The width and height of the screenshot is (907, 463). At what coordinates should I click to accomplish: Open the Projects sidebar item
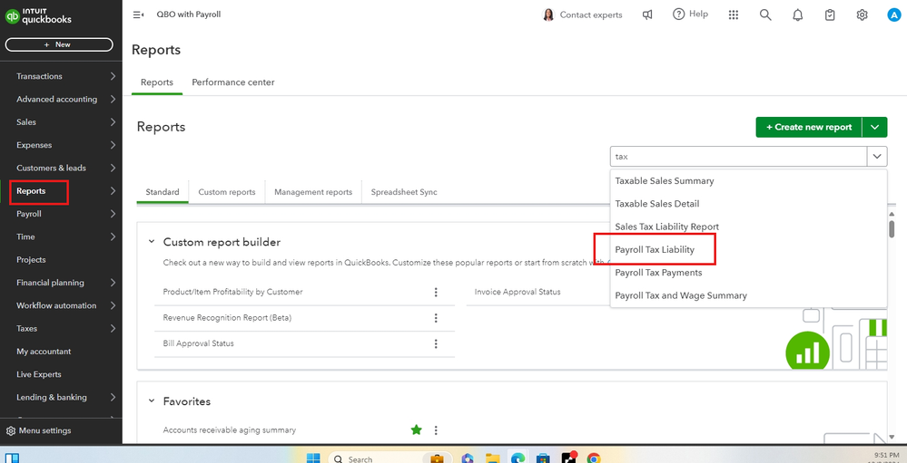[31, 260]
